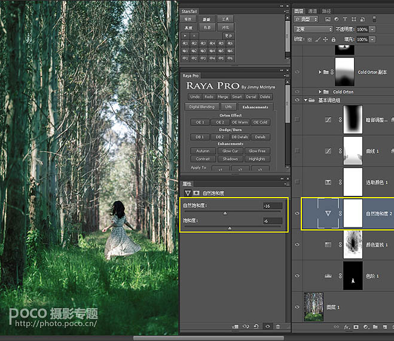The image size is (394, 341).
Task: Reset adjustment defaults in Properties footer
Action: click(256, 327)
